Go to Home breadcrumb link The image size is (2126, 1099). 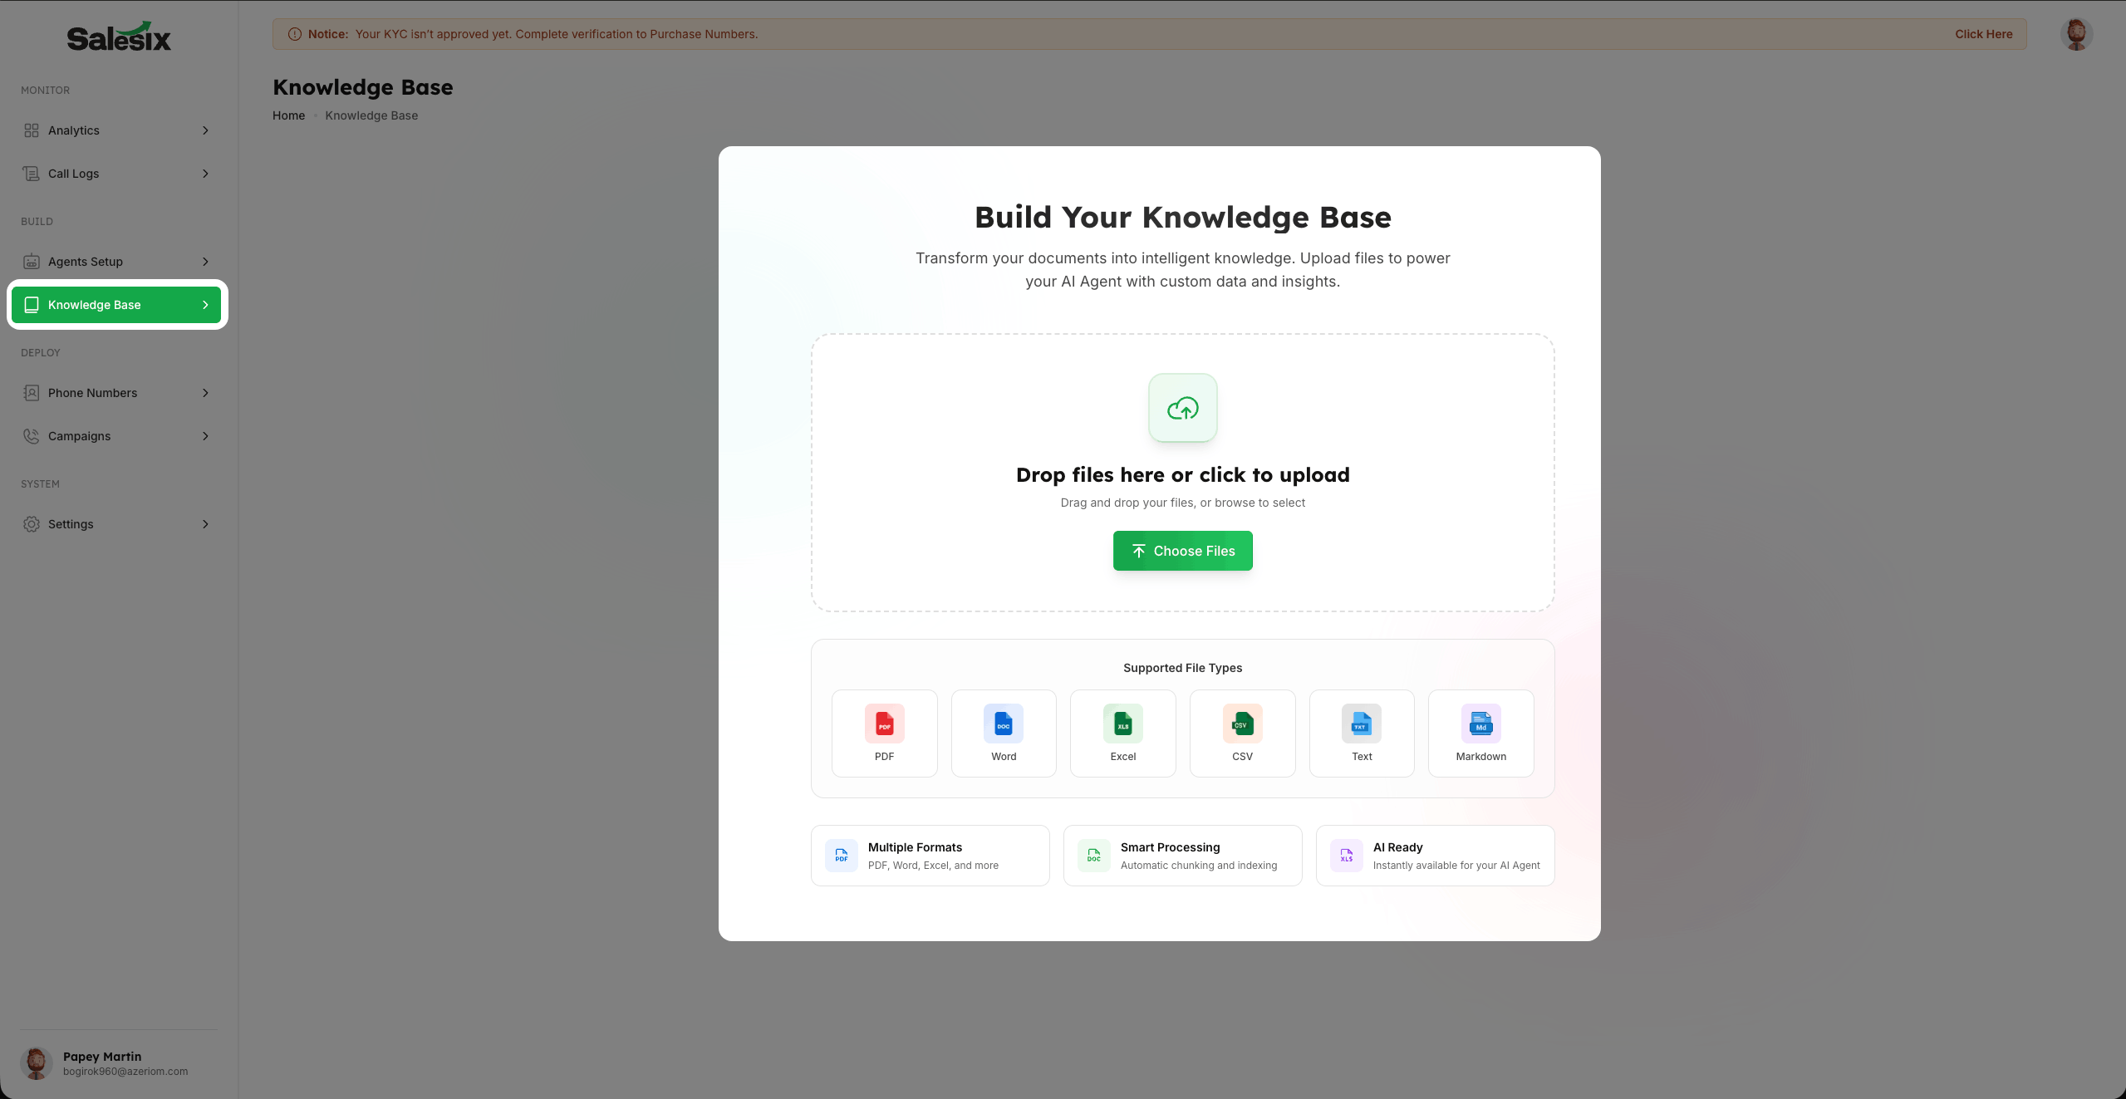(288, 115)
